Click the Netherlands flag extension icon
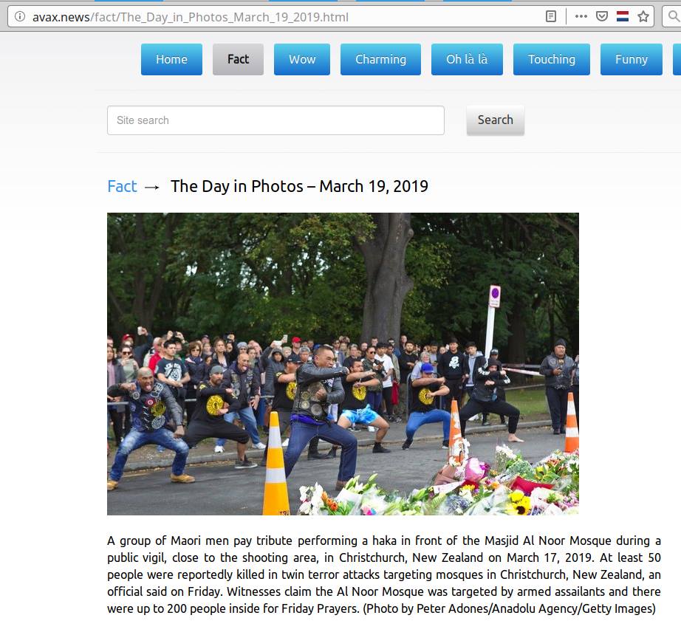681x635 pixels. coord(623,17)
